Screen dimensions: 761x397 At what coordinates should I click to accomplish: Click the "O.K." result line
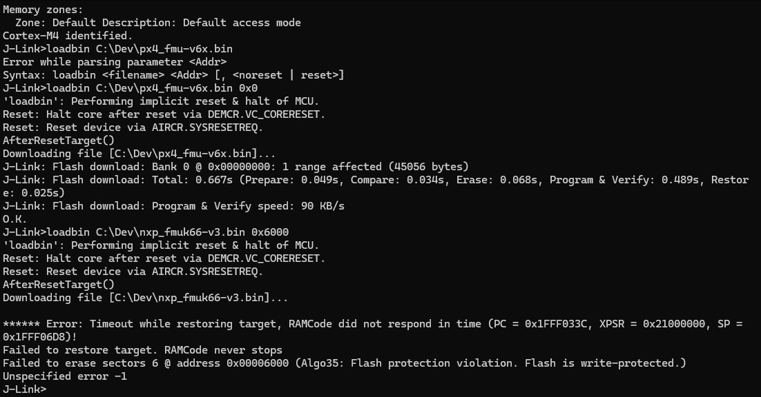tap(15, 219)
